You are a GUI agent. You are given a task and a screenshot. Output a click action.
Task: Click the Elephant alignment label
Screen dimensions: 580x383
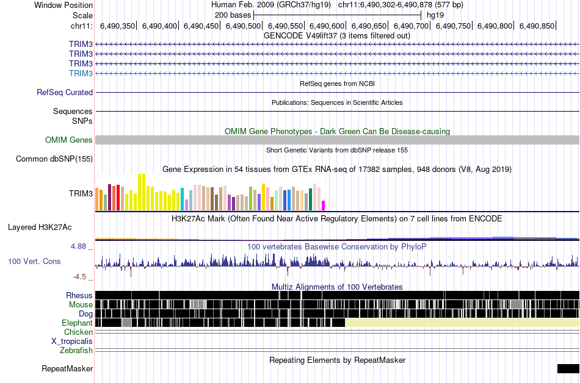click(78, 323)
